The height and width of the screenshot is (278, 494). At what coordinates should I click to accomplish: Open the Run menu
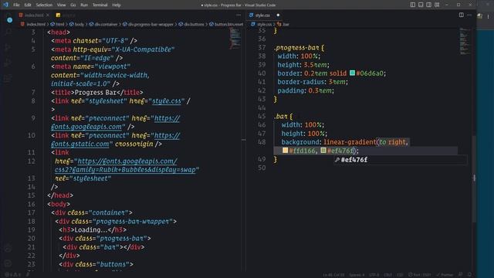coord(84,5)
